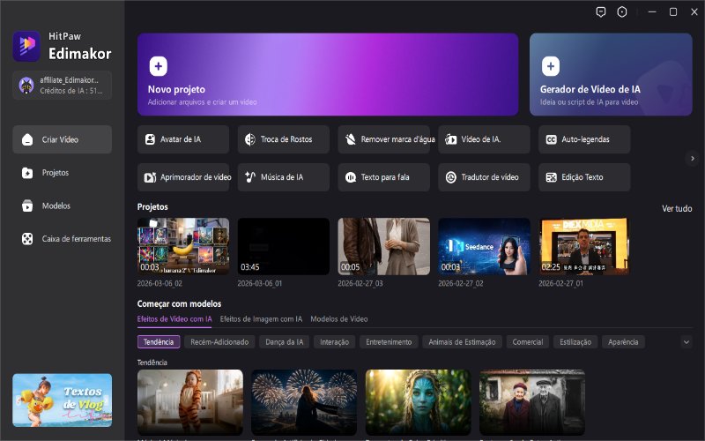
Task: Expand the template category filter list
Action: (686, 342)
